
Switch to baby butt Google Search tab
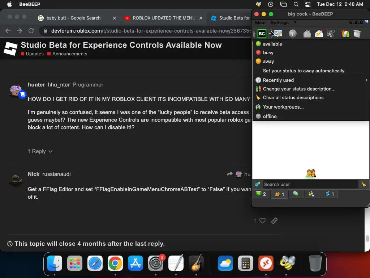coord(73,18)
